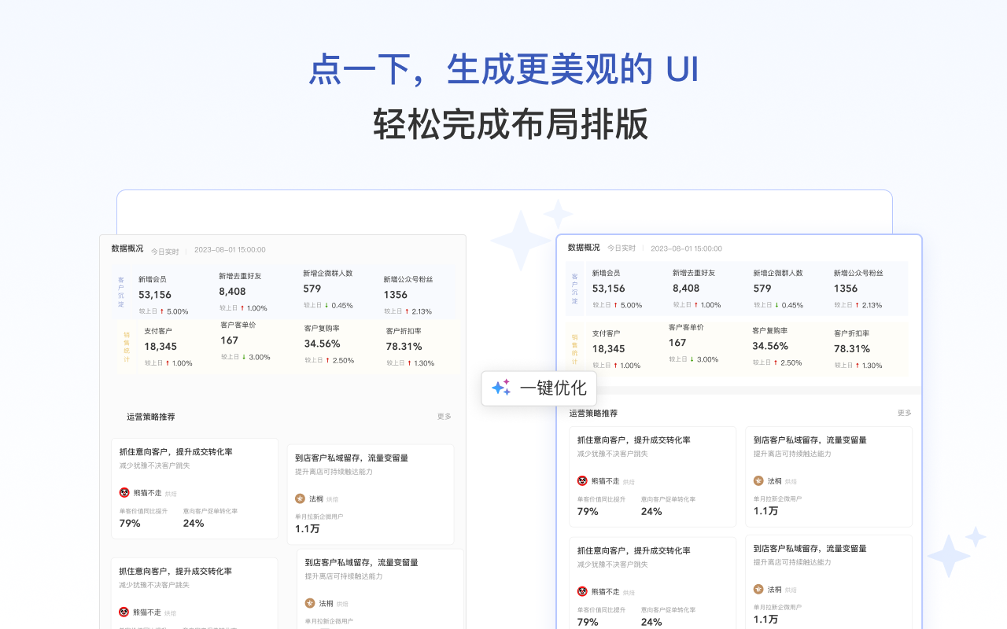Click green down arrow beside 3.00% in left panel

click(x=244, y=357)
